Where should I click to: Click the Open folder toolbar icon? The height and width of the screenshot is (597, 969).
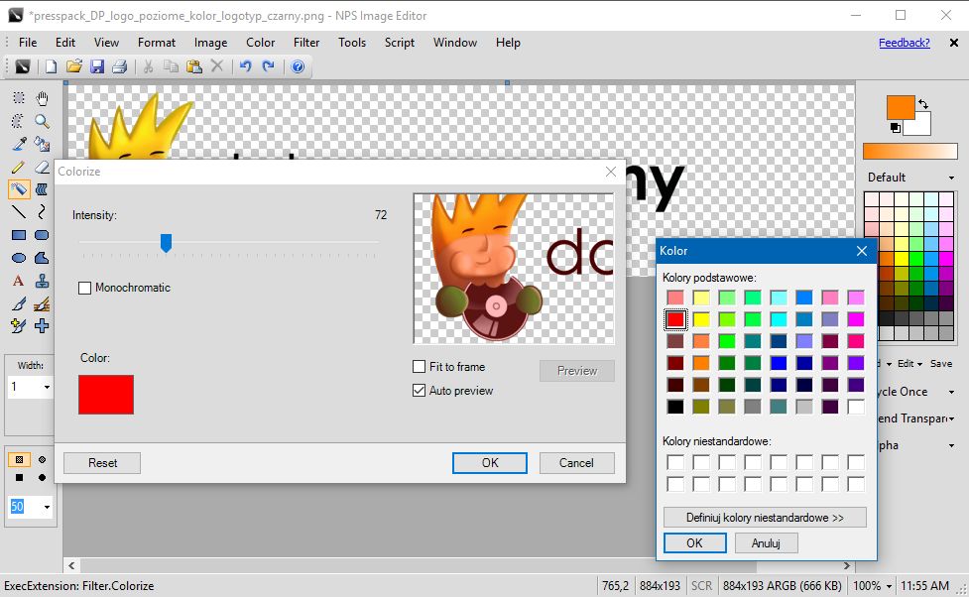click(x=74, y=66)
